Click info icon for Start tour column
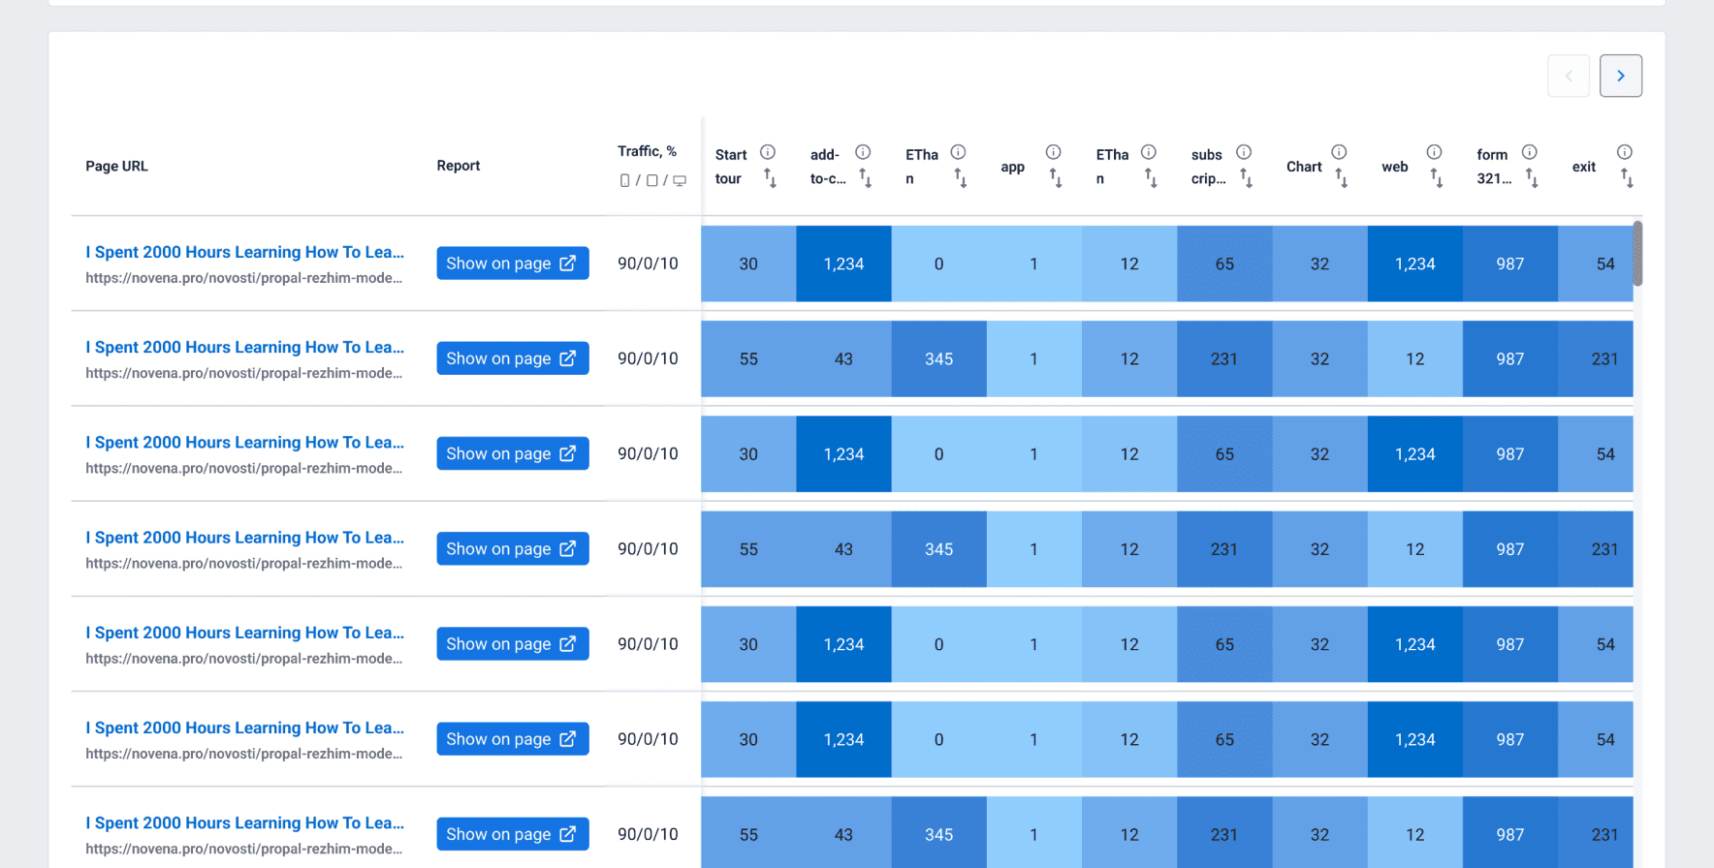Viewport: 1714px width, 868px height. (x=767, y=152)
